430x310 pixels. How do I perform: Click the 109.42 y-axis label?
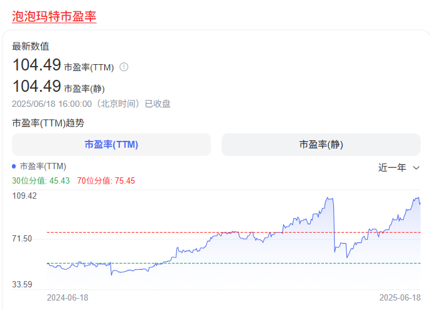tap(24, 196)
